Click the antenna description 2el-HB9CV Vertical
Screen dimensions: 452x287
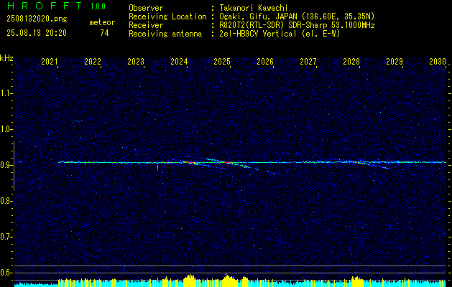(x=258, y=34)
